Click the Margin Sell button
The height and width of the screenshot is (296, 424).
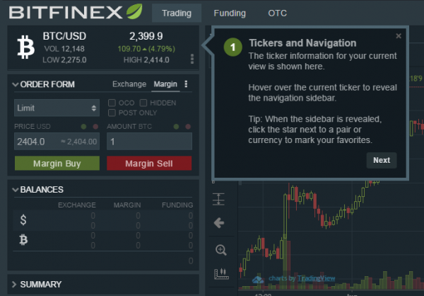click(x=149, y=164)
